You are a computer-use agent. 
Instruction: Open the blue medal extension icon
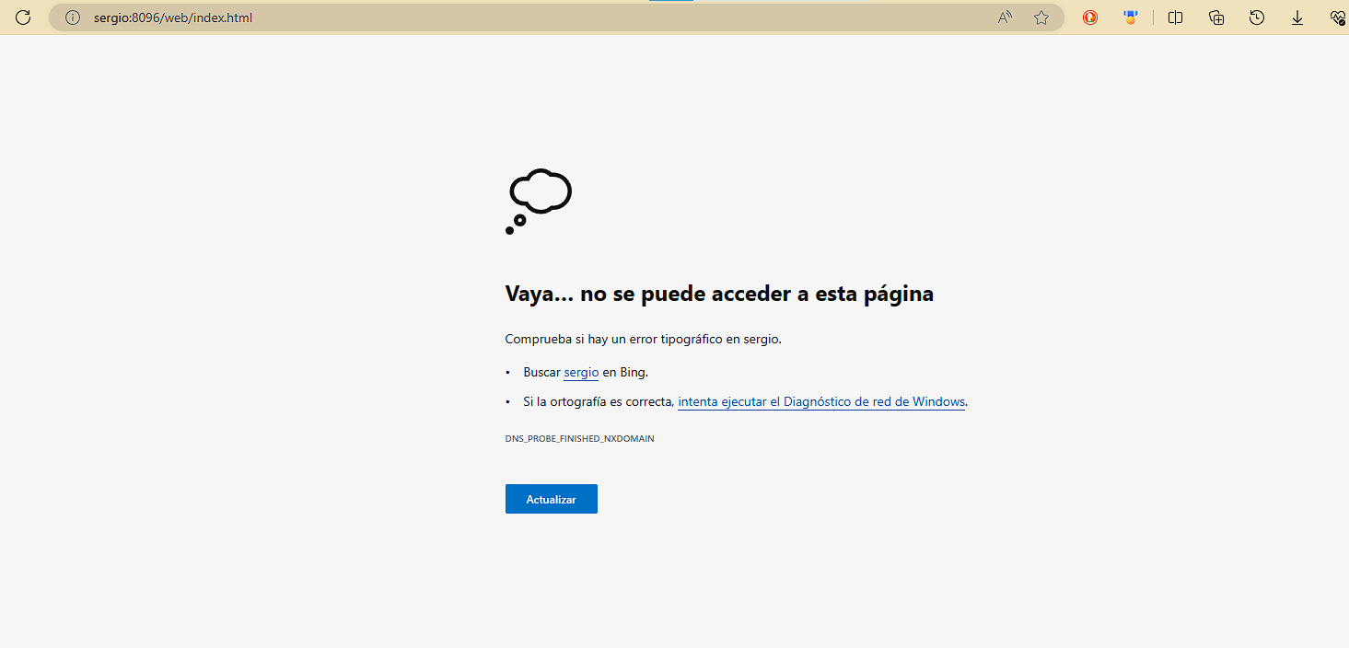coord(1131,17)
